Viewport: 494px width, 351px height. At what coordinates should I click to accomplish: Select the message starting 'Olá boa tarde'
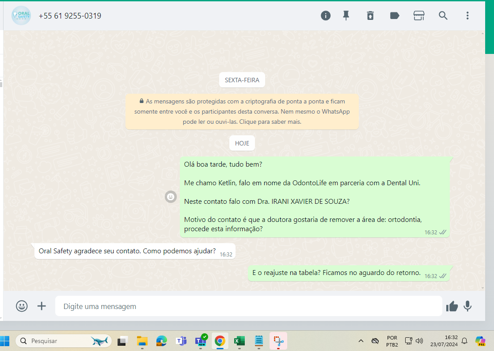[x=315, y=197]
